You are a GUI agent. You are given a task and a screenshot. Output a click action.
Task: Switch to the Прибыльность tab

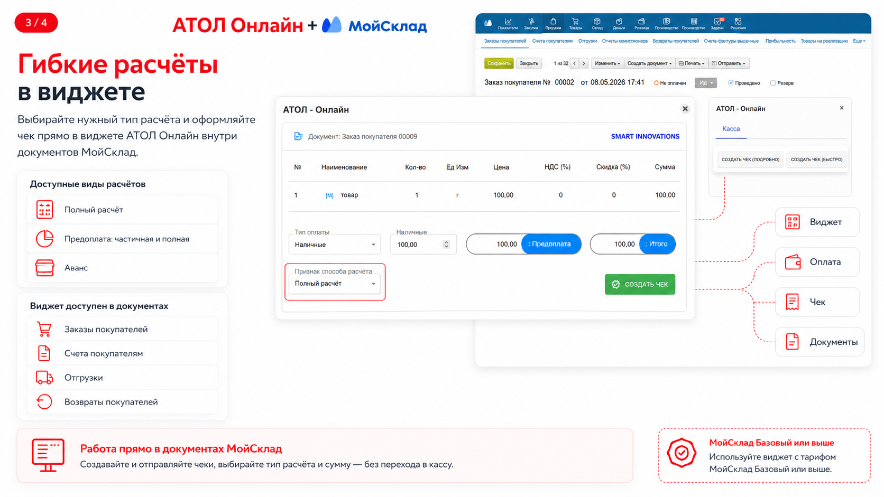(780, 41)
